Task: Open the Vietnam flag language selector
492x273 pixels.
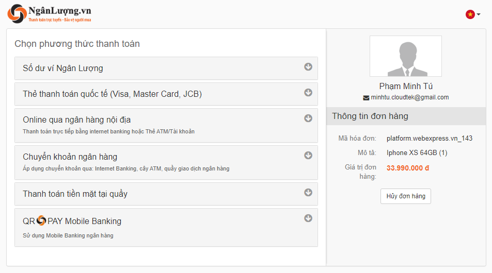Action: tap(473, 14)
